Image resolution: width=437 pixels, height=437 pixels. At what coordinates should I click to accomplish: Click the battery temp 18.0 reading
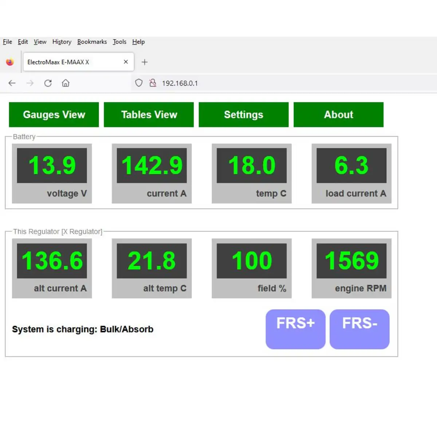pos(252,165)
